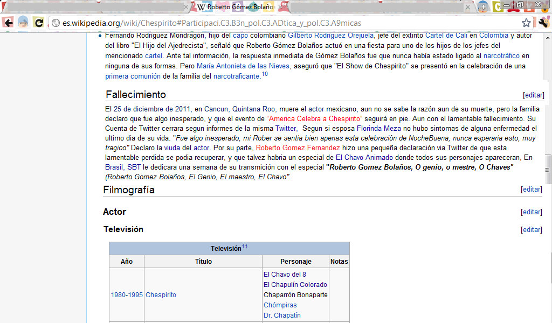Reload the current Wikipedia page
The height and width of the screenshot is (323, 552).
click(39, 23)
